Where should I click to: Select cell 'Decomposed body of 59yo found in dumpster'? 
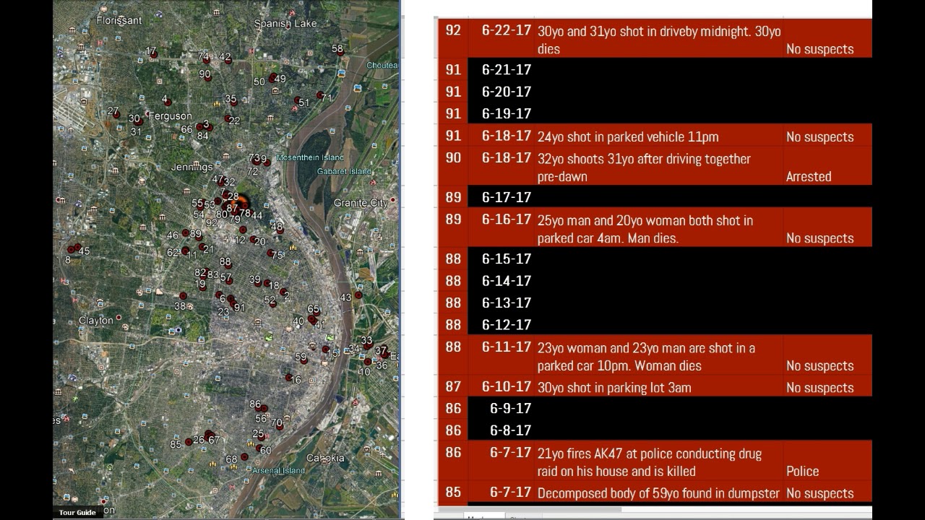click(658, 493)
